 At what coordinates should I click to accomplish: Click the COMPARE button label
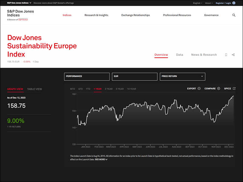[210, 89]
